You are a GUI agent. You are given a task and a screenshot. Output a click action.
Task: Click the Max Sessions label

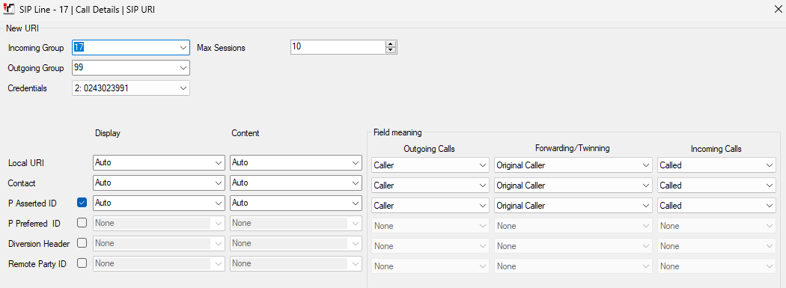pos(221,48)
